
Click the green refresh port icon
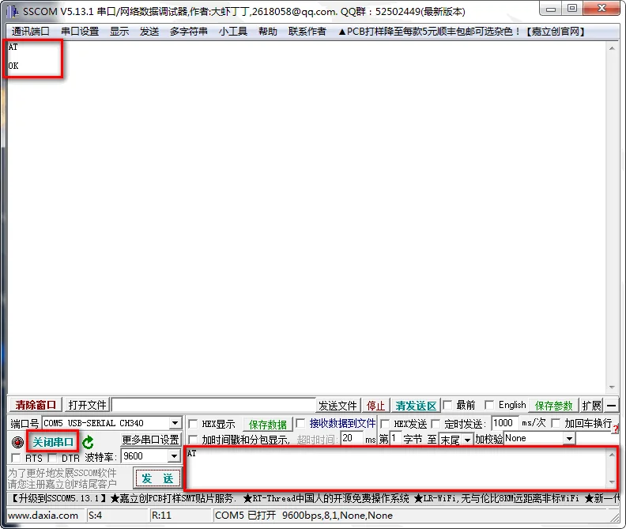click(88, 442)
